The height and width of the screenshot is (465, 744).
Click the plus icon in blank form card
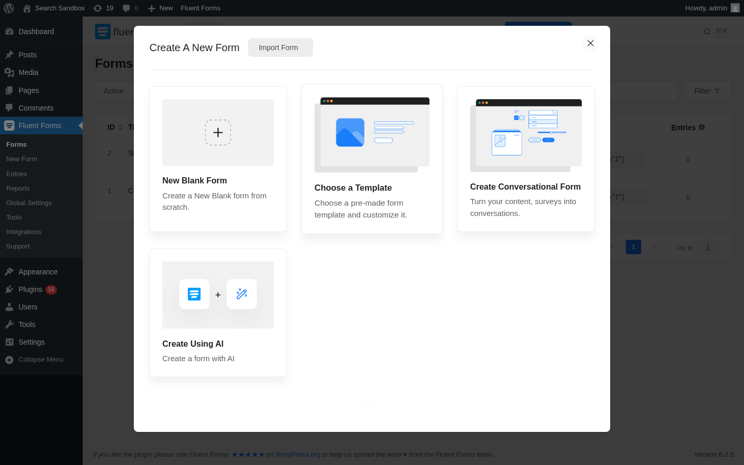(218, 133)
